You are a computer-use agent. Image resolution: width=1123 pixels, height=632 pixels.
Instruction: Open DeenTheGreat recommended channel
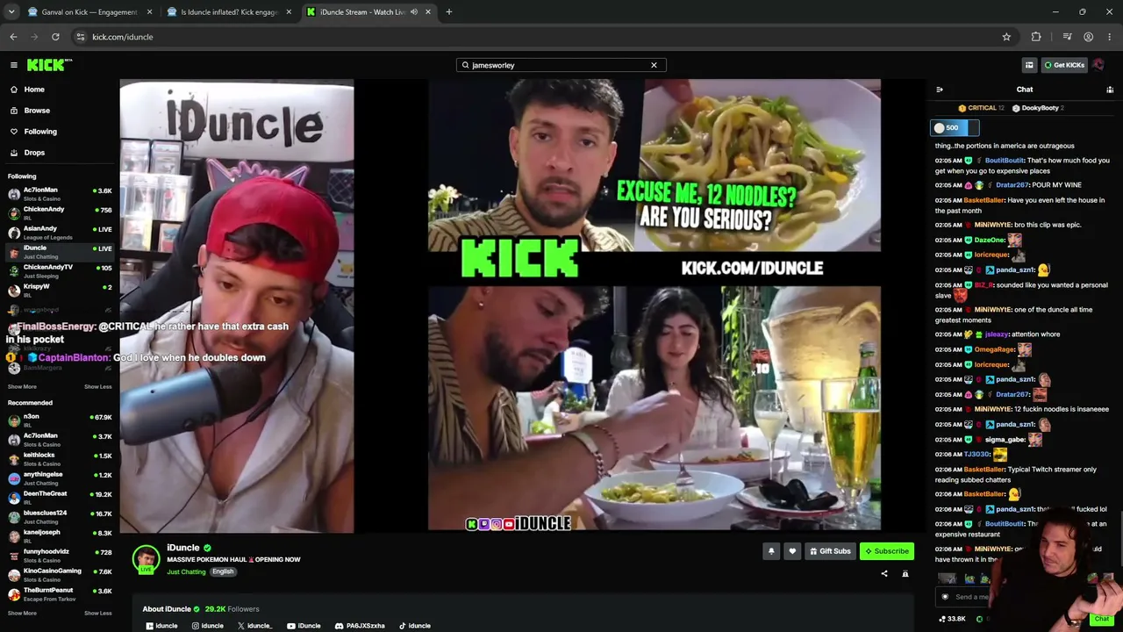click(60, 497)
